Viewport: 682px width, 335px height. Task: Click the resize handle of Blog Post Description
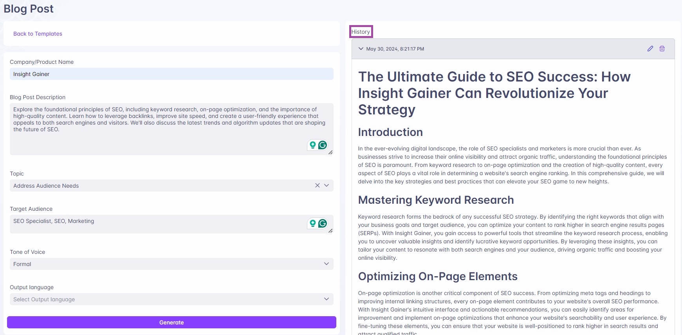point(331,152)
